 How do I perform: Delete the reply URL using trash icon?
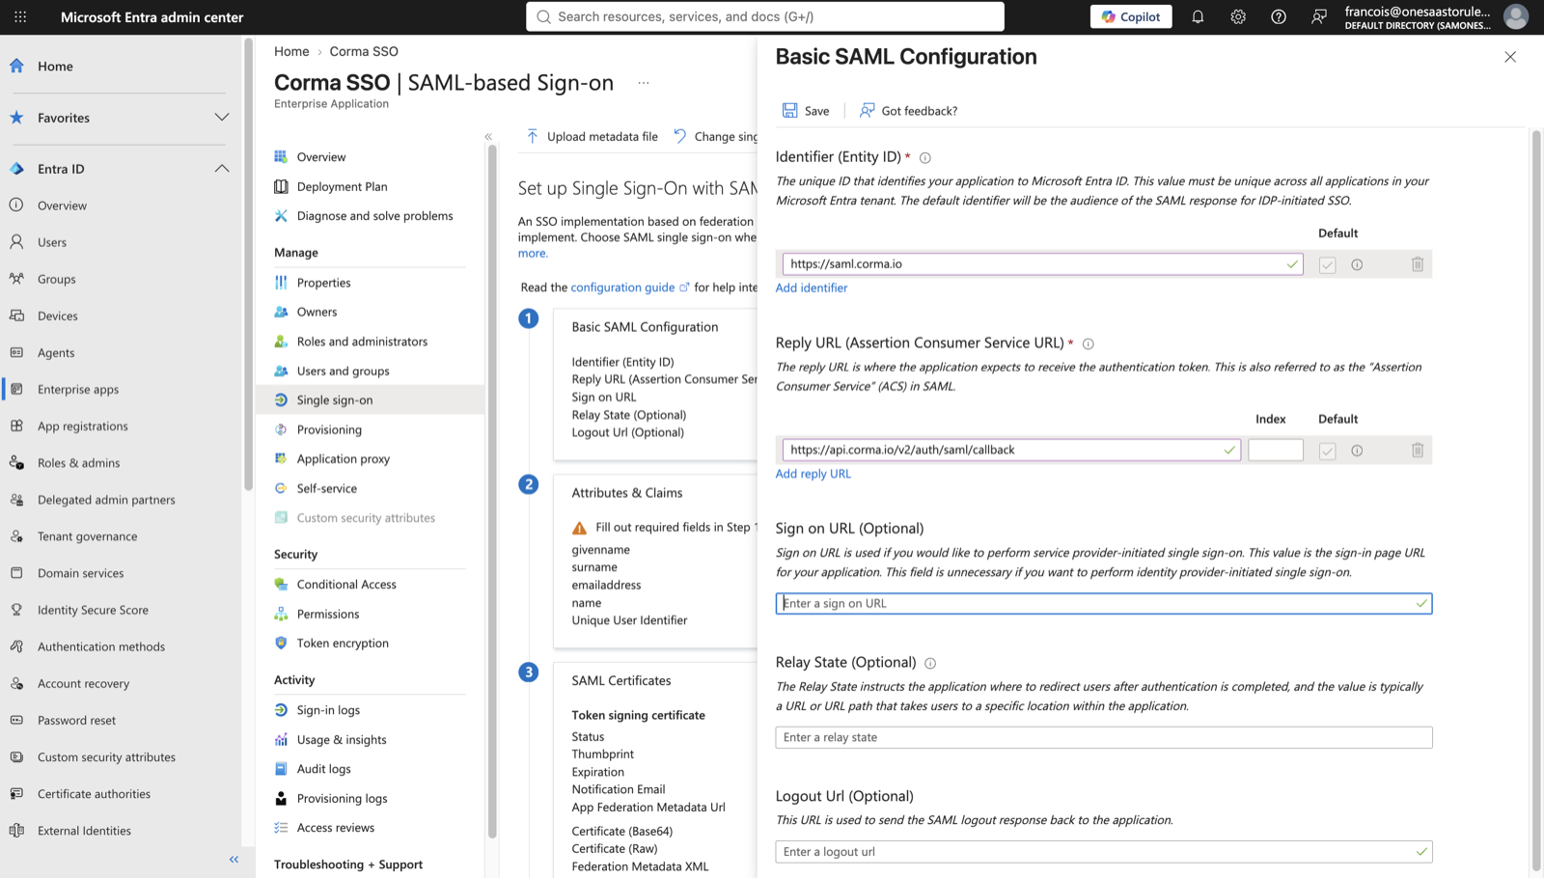pyautogui.click(x=1418, y=450)
